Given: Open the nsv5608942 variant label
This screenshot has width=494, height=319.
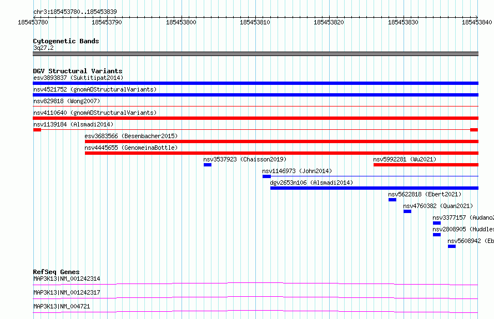Looking at the screenshot, I should 471,241.
